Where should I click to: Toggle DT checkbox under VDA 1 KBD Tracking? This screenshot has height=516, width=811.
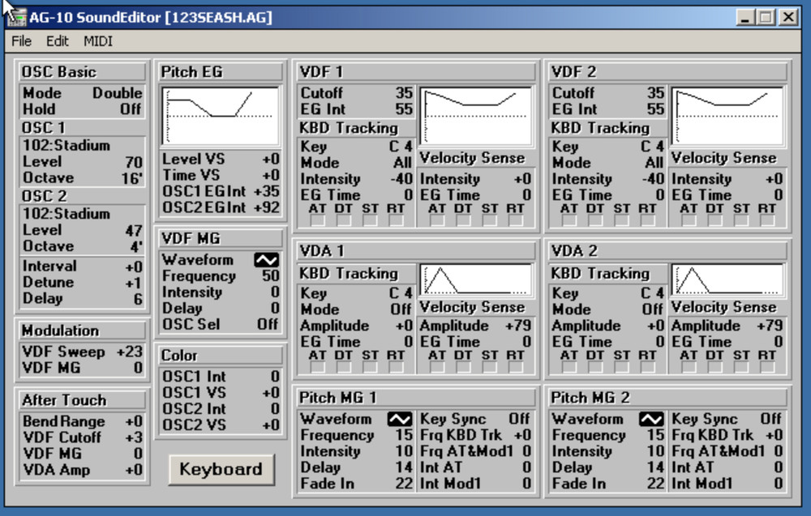point(344,368)
